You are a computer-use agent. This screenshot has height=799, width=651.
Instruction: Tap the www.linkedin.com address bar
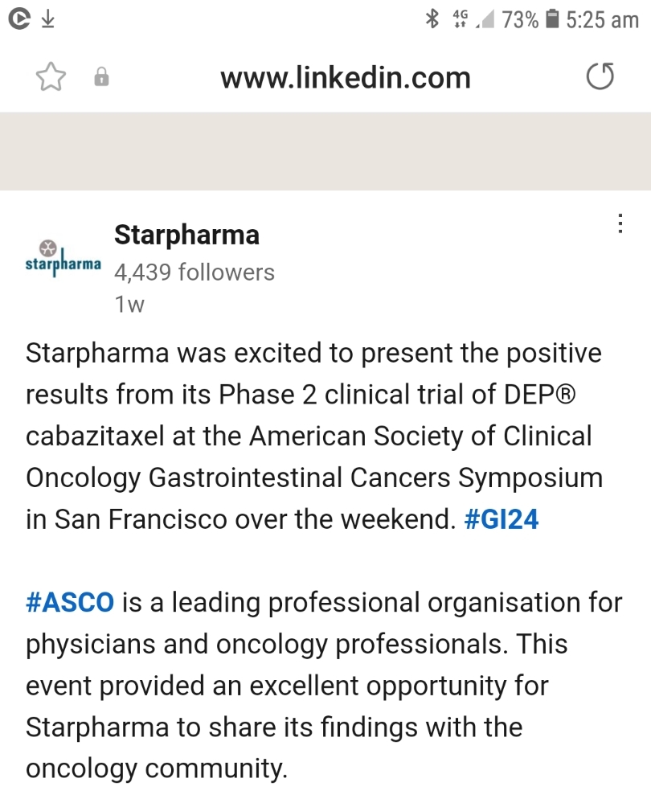click(x=346, y=77)
